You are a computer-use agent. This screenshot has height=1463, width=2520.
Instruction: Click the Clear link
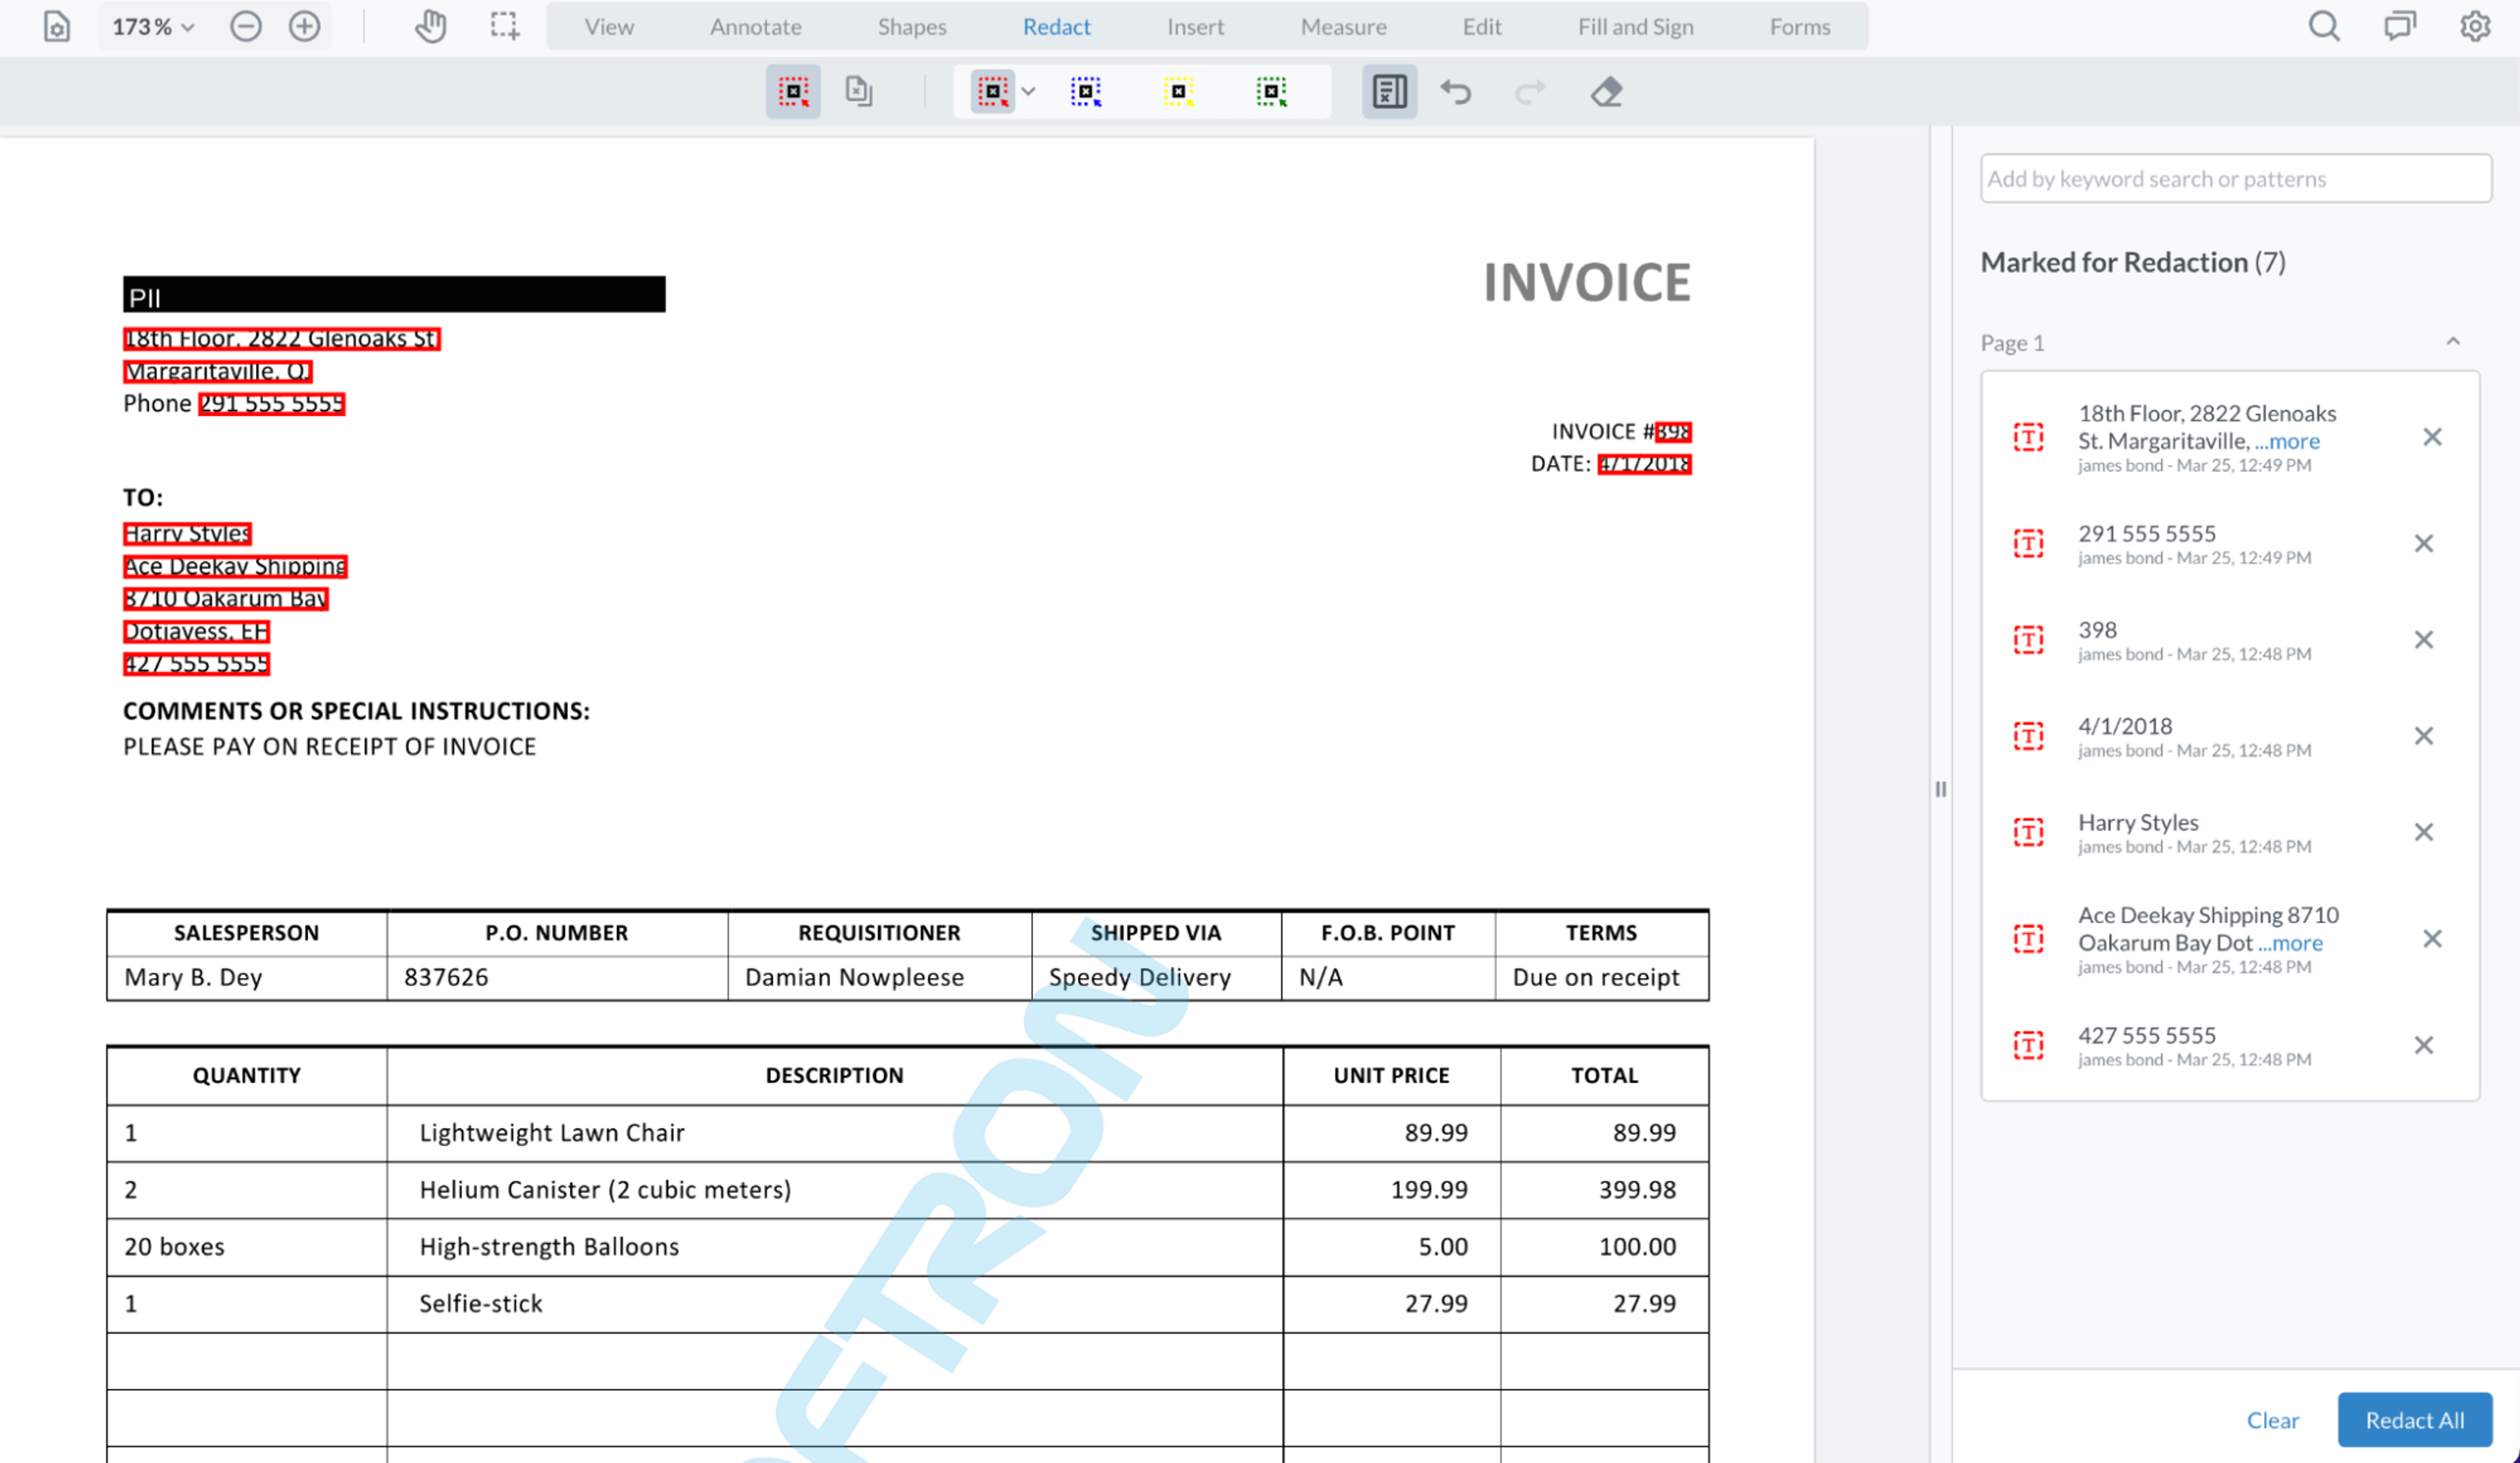[x=2272, y=1419]
